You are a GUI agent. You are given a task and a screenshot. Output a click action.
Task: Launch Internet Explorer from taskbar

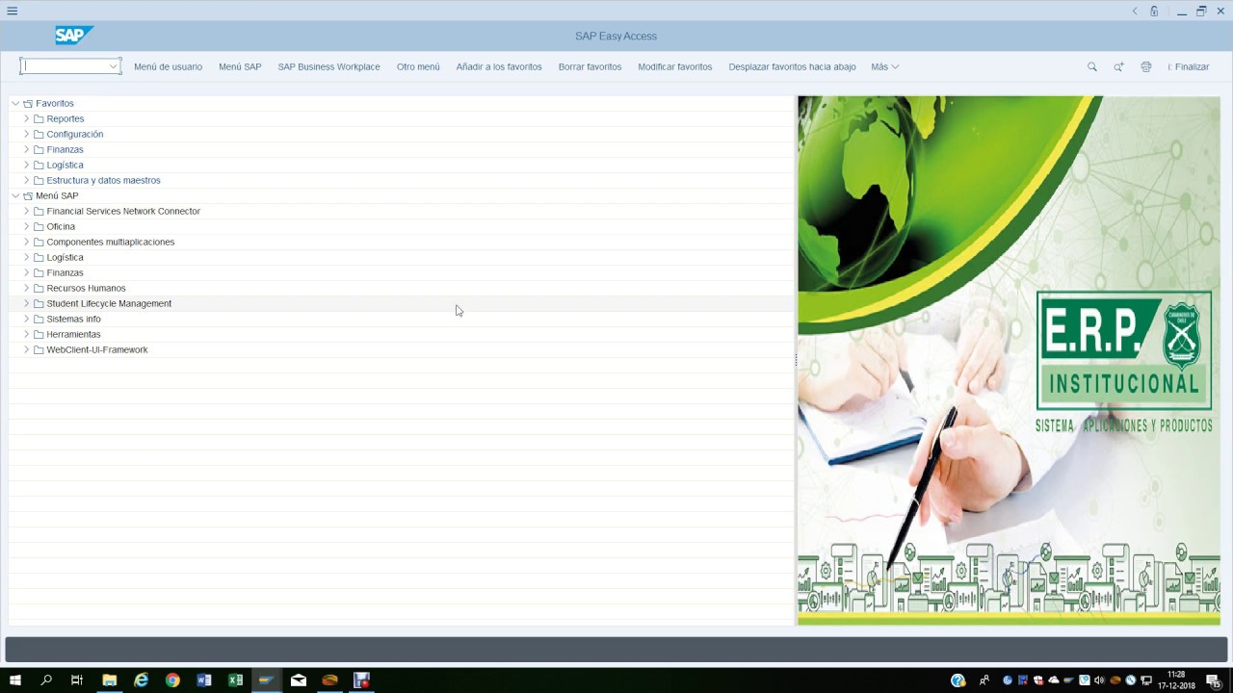coord(142,680)
